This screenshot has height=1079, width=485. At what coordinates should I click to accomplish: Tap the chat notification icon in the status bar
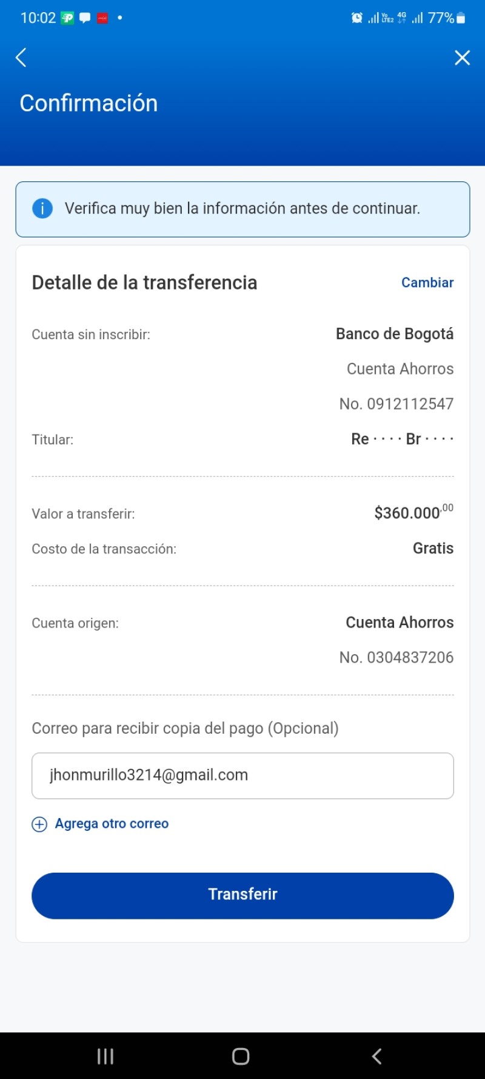tap(85, 18)
